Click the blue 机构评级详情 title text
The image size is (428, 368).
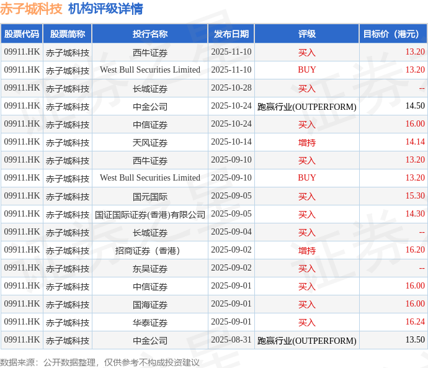(105, 9)
